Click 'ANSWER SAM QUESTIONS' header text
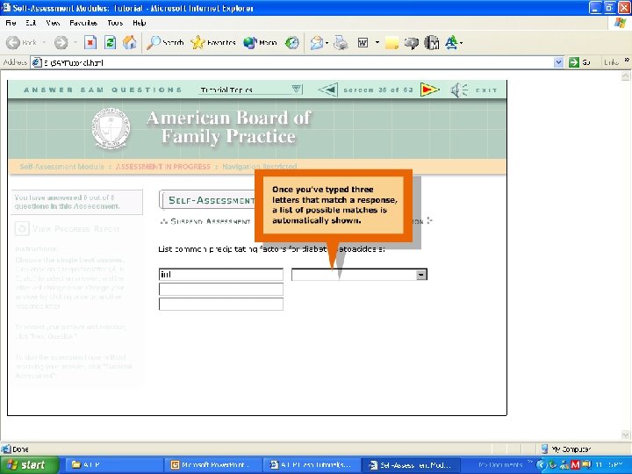This screenshot has width=632, height=474. coord(103,90)
